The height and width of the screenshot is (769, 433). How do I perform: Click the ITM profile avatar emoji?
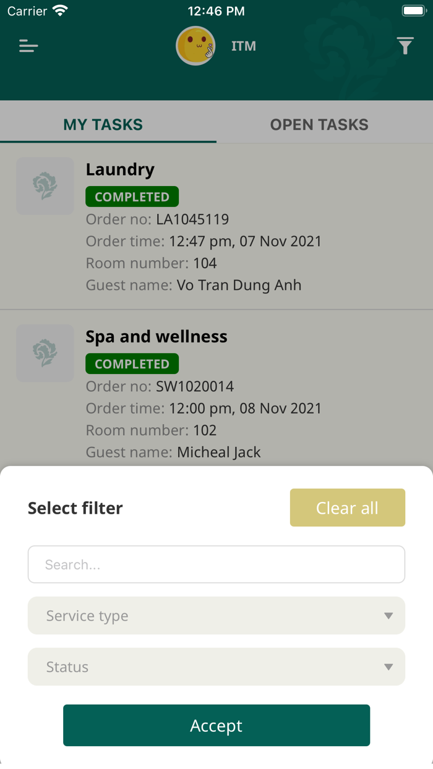point(195,46)
